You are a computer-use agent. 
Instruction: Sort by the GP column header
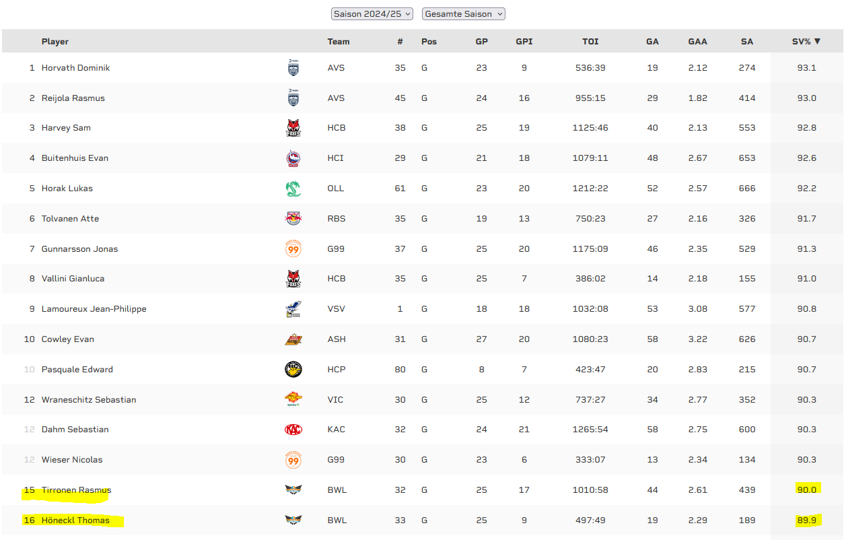[481, 42]
